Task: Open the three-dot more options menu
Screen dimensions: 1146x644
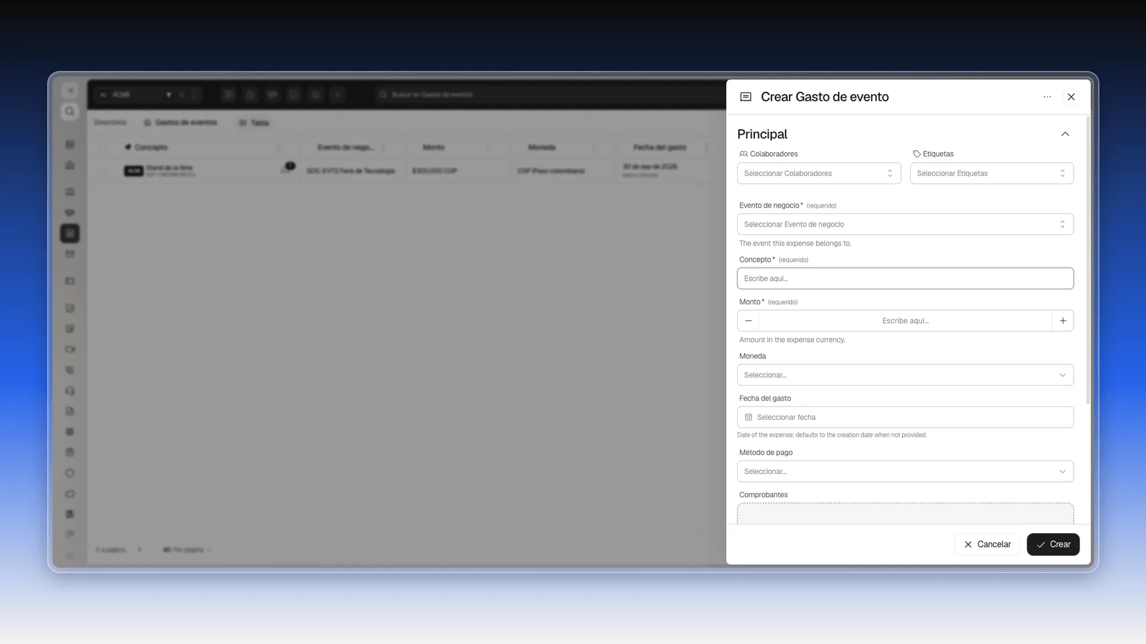Action: click(1047, 97)
